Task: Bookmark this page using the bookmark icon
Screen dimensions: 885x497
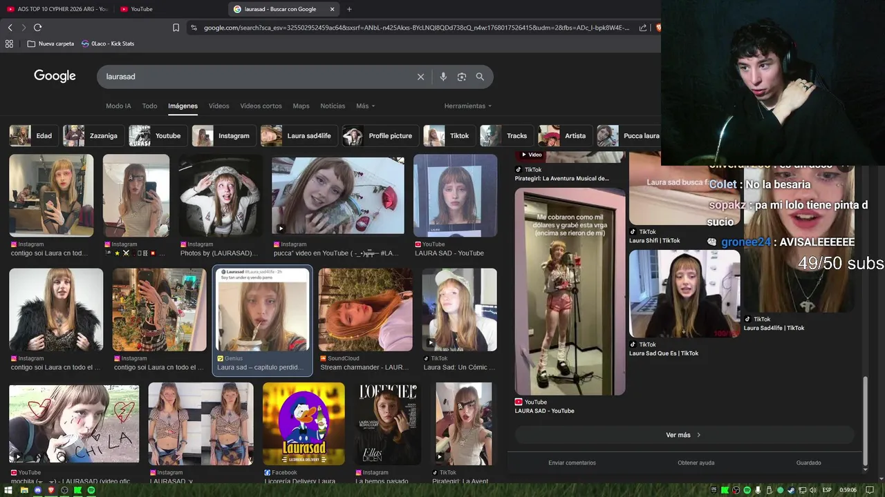Action: coord(176,28)
